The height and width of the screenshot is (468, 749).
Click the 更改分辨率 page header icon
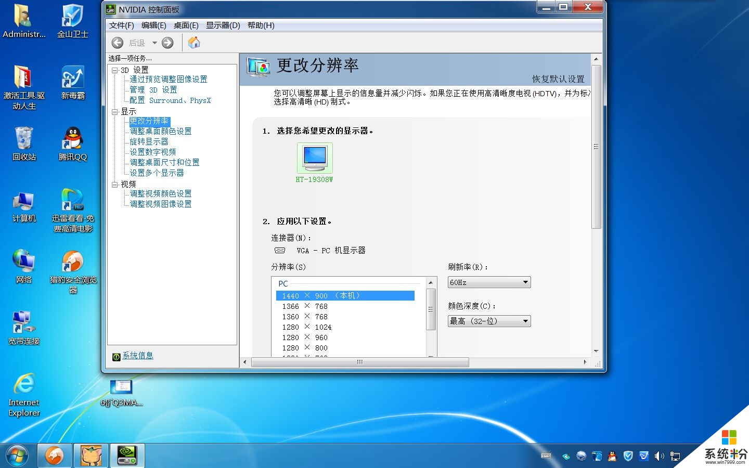259,68
